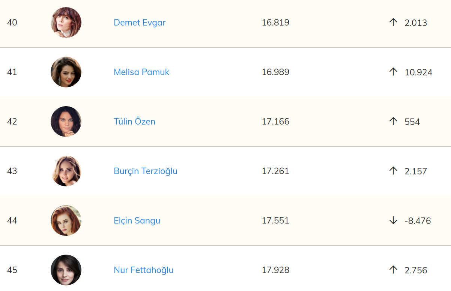Click the up arrow beside 2.157
Screen dimensions: 451x291
(x=393, y=171)
